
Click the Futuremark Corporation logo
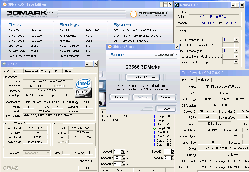coord(149,14)
